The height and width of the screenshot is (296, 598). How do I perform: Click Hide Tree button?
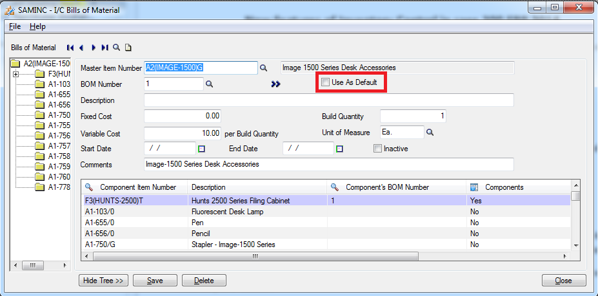pyautogui.click(x=103, y=281)
